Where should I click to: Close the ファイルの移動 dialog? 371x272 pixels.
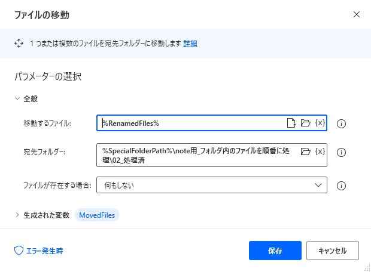coord(357,14)
